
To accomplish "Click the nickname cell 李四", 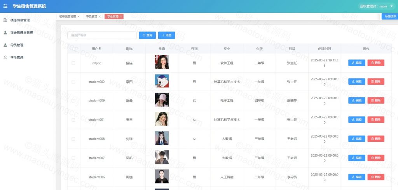I will click(129, 82).
